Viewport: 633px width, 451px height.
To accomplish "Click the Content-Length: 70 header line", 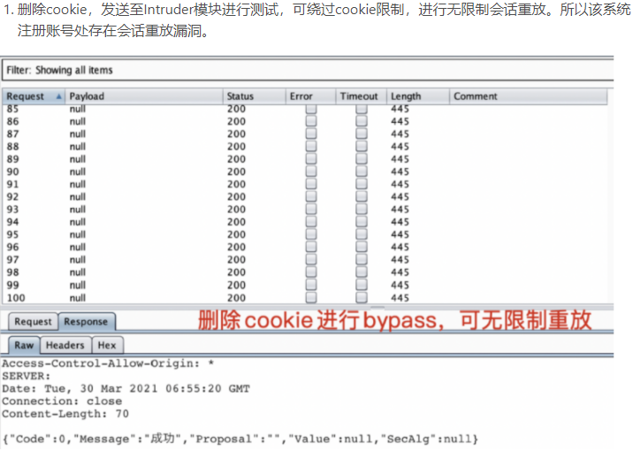I will [x=65, y=414].
